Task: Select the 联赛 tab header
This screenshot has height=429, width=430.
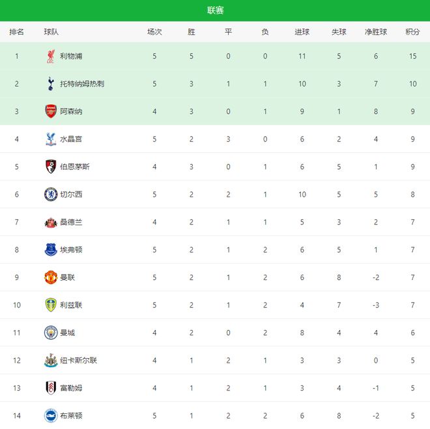Action: tap(215, 10)
